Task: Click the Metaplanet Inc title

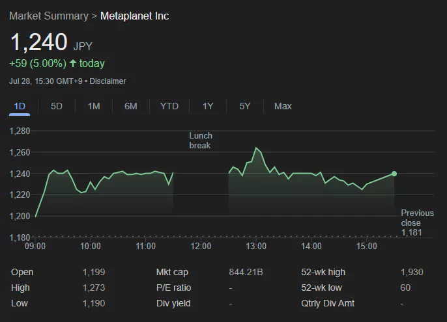Action: (134, 16)
